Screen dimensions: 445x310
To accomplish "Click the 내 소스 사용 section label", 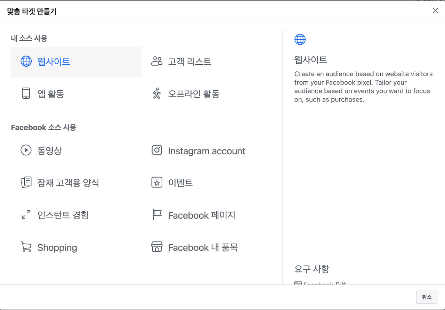I will tap(29, 38).
